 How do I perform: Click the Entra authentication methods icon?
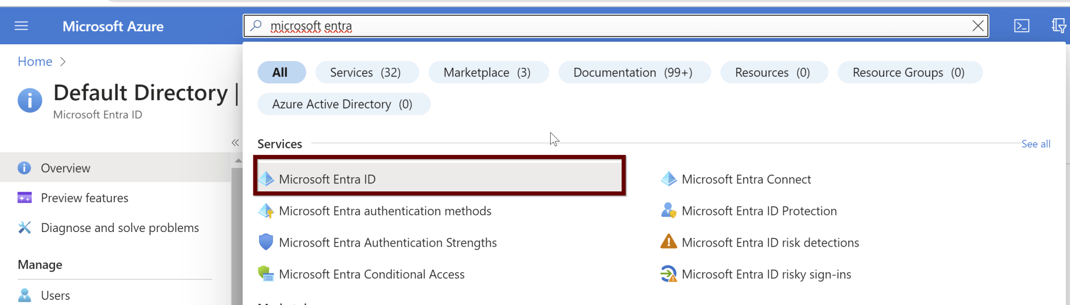(266, 211)
